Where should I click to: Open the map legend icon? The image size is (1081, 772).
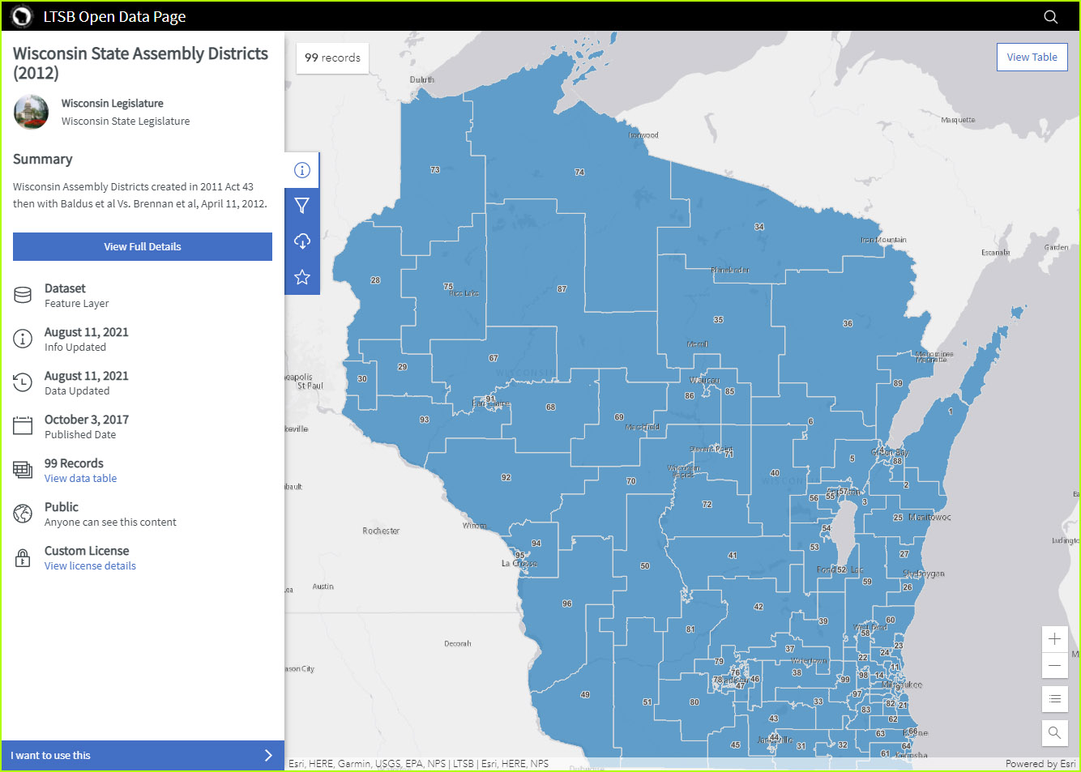(1054, 698)
